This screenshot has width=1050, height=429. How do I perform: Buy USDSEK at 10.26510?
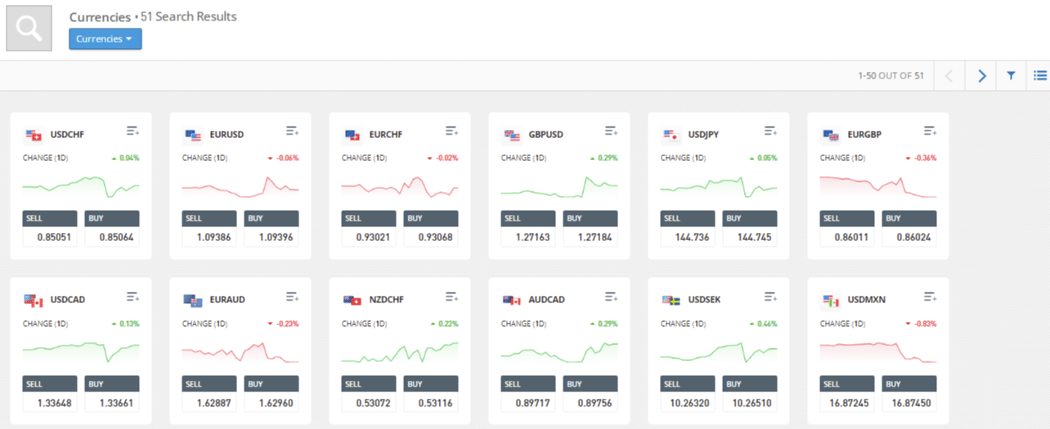point(750,394)
